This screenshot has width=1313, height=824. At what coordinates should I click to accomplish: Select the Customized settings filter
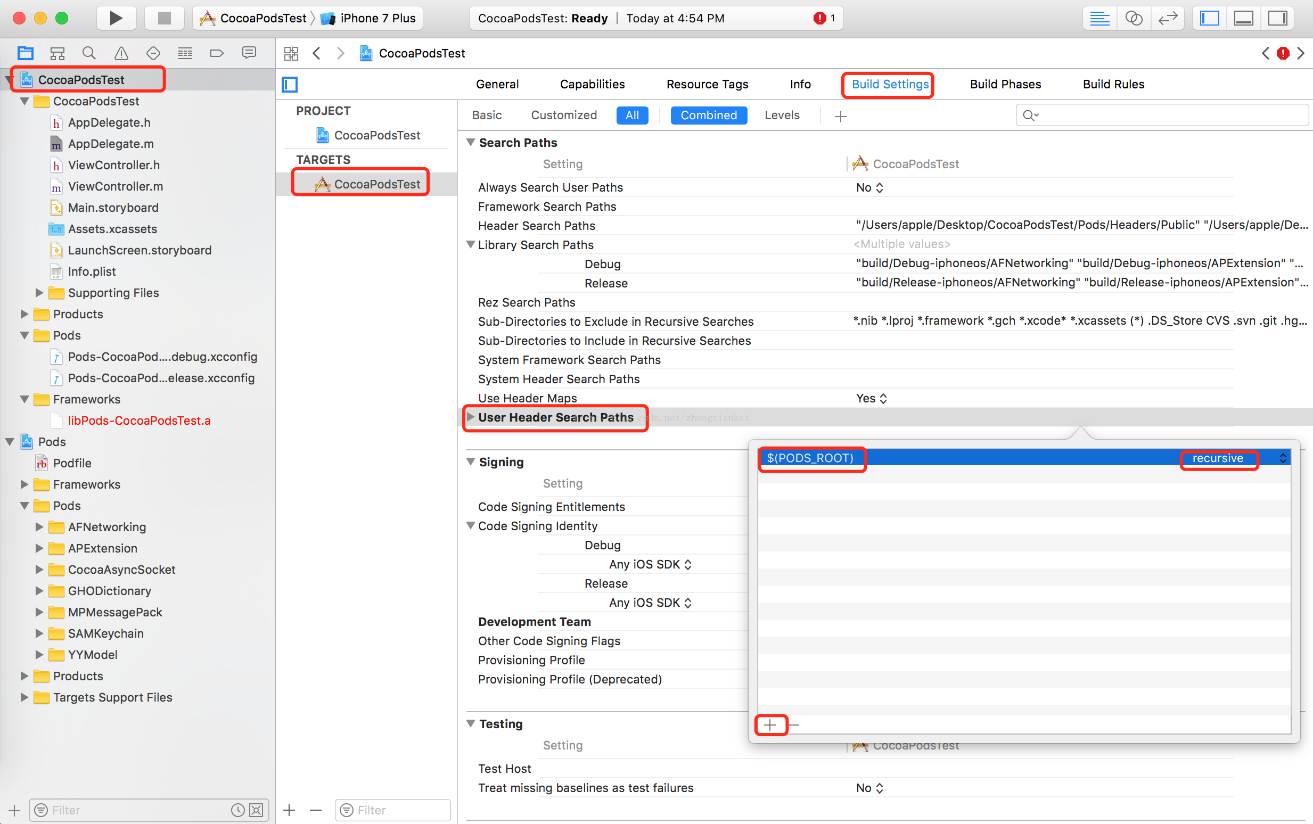click(x=563, y=115)
